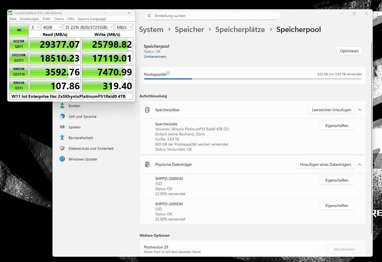Image resolution: width=382 pixels, height=262 pixels.
Task: Click the RND4K Q1T1 write value 319.40
Action: point(108,86)
